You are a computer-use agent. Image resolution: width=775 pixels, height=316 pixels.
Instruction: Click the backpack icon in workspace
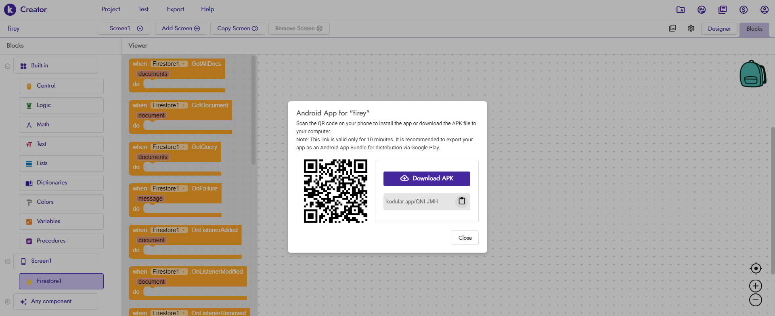tap(752, 74)
